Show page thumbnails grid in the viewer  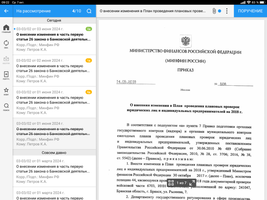(171, 183)
